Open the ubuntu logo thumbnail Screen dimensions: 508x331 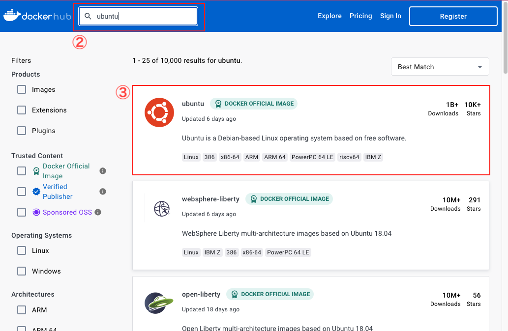[x=159, y=112]
